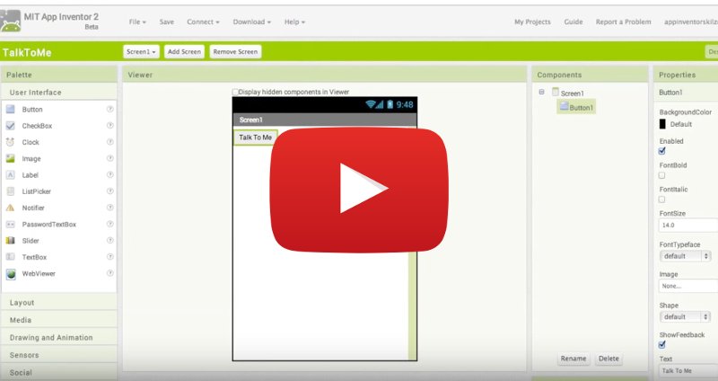
Task: Open help for Slider component
Action: pos(109,240)
